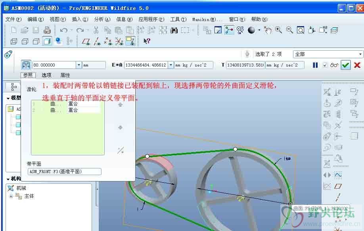Select second 滑轮 row in list
Image resolution: width=364 pixels, height=231 pixels.
tap(66, 110)
